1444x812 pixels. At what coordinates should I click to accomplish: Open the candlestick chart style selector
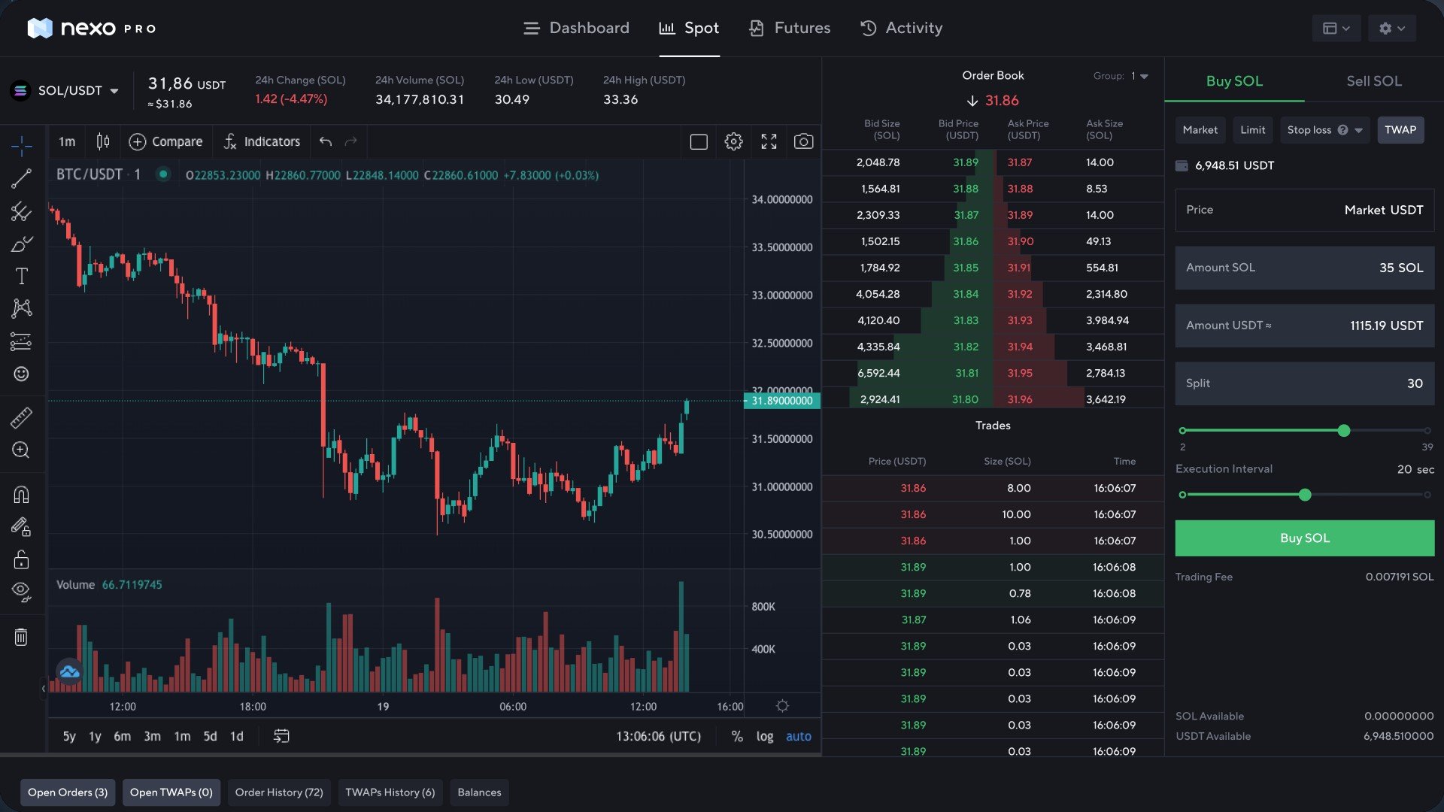tap(103, 141)
